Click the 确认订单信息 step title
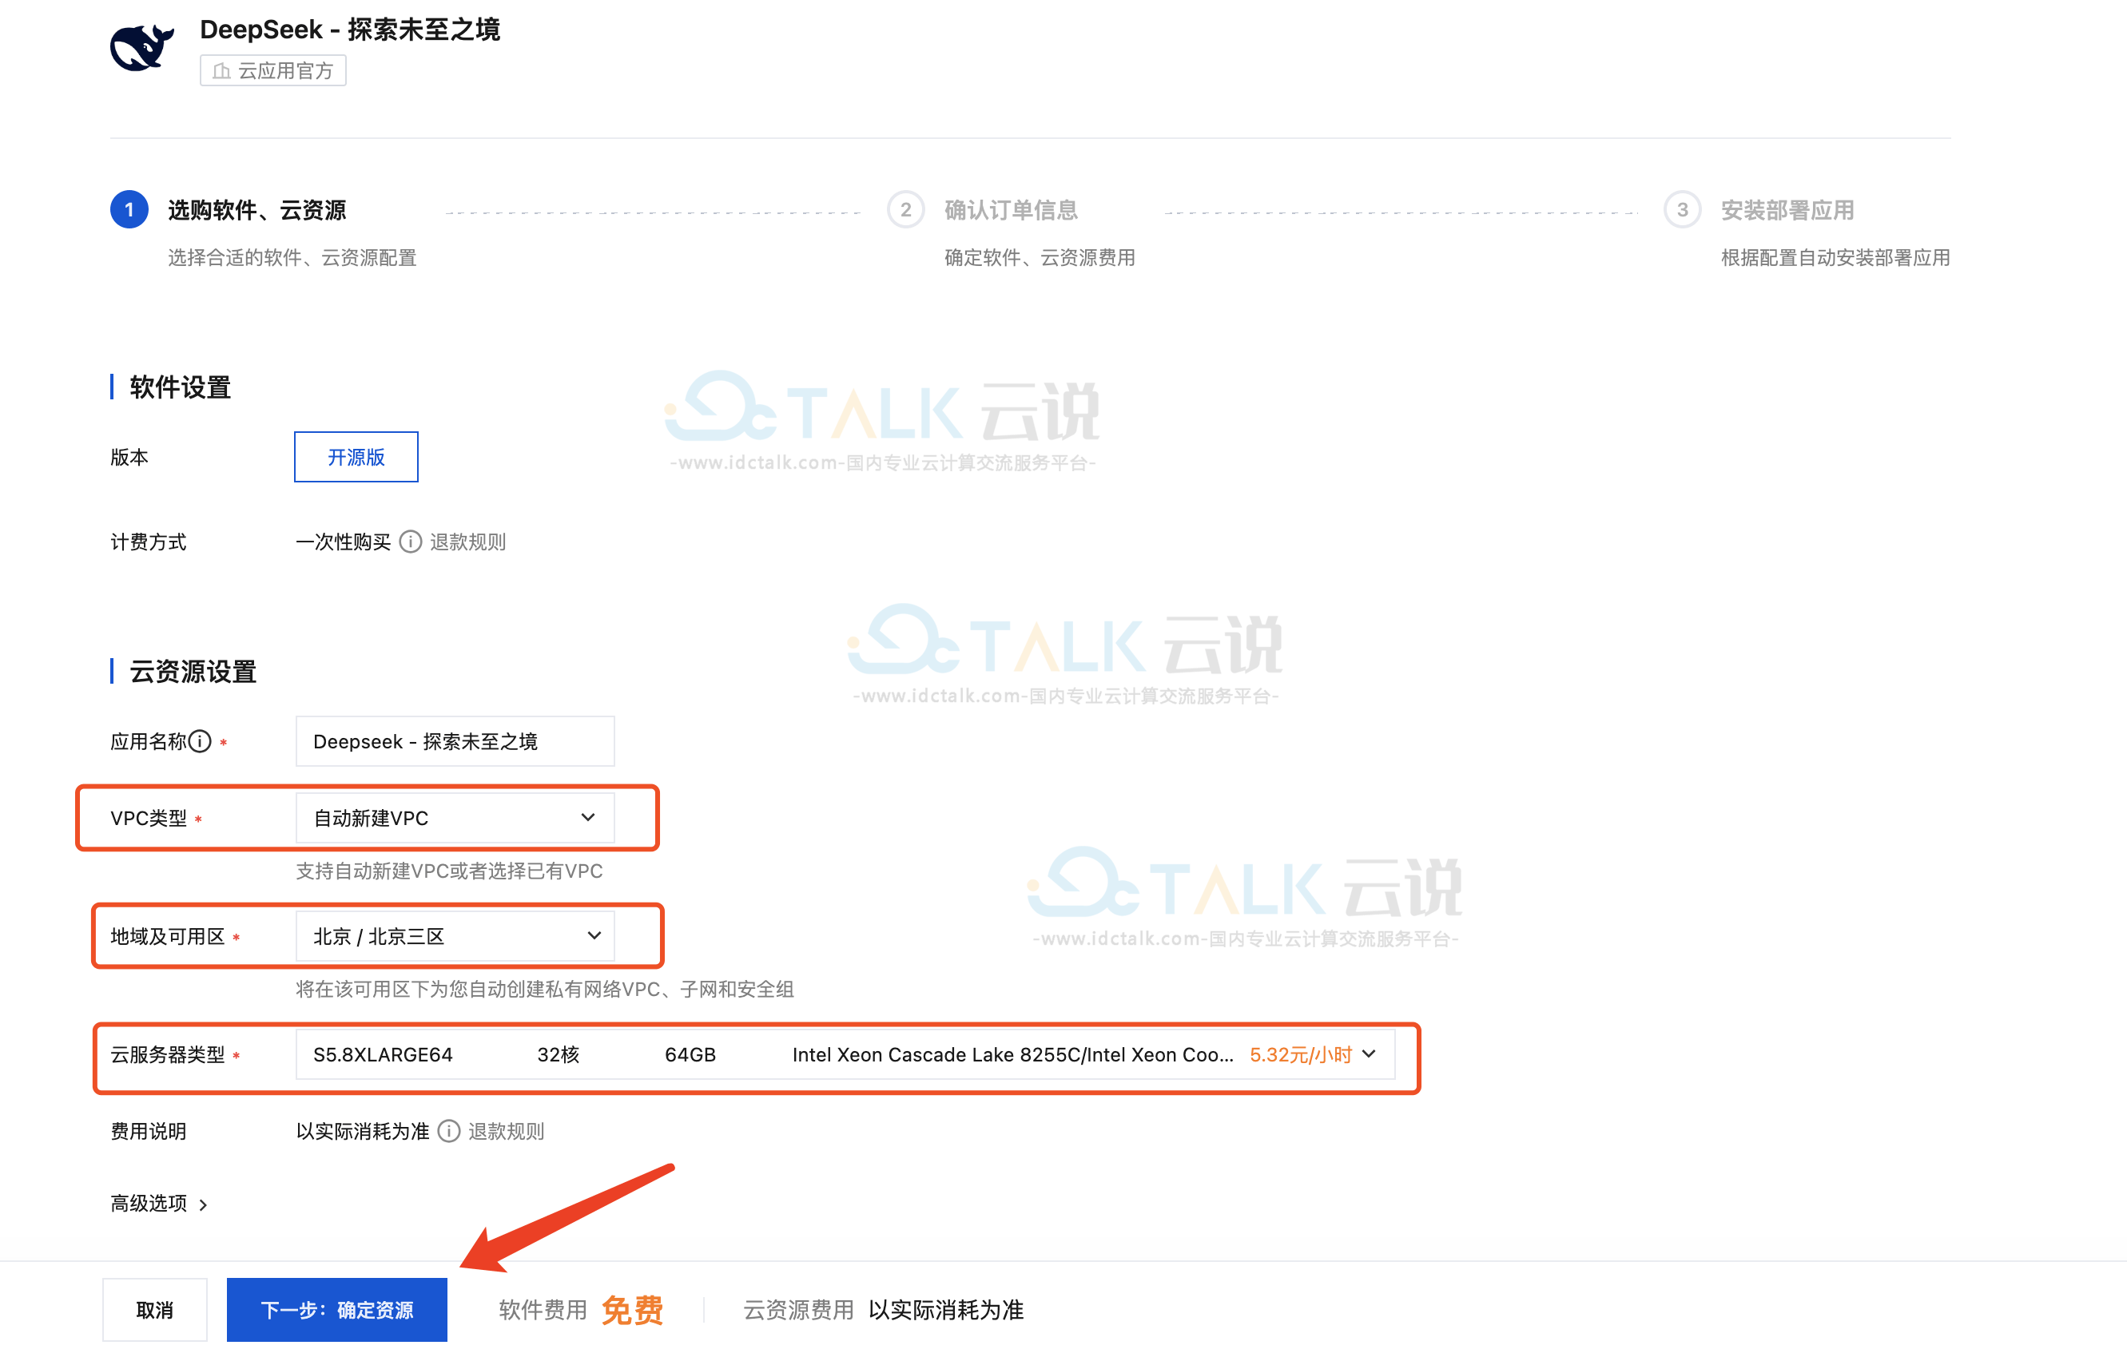This screenshot has width=2127, height=1353. [x=1012, y=210]
